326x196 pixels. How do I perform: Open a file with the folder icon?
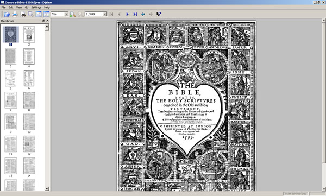click(x=7, y=14)
